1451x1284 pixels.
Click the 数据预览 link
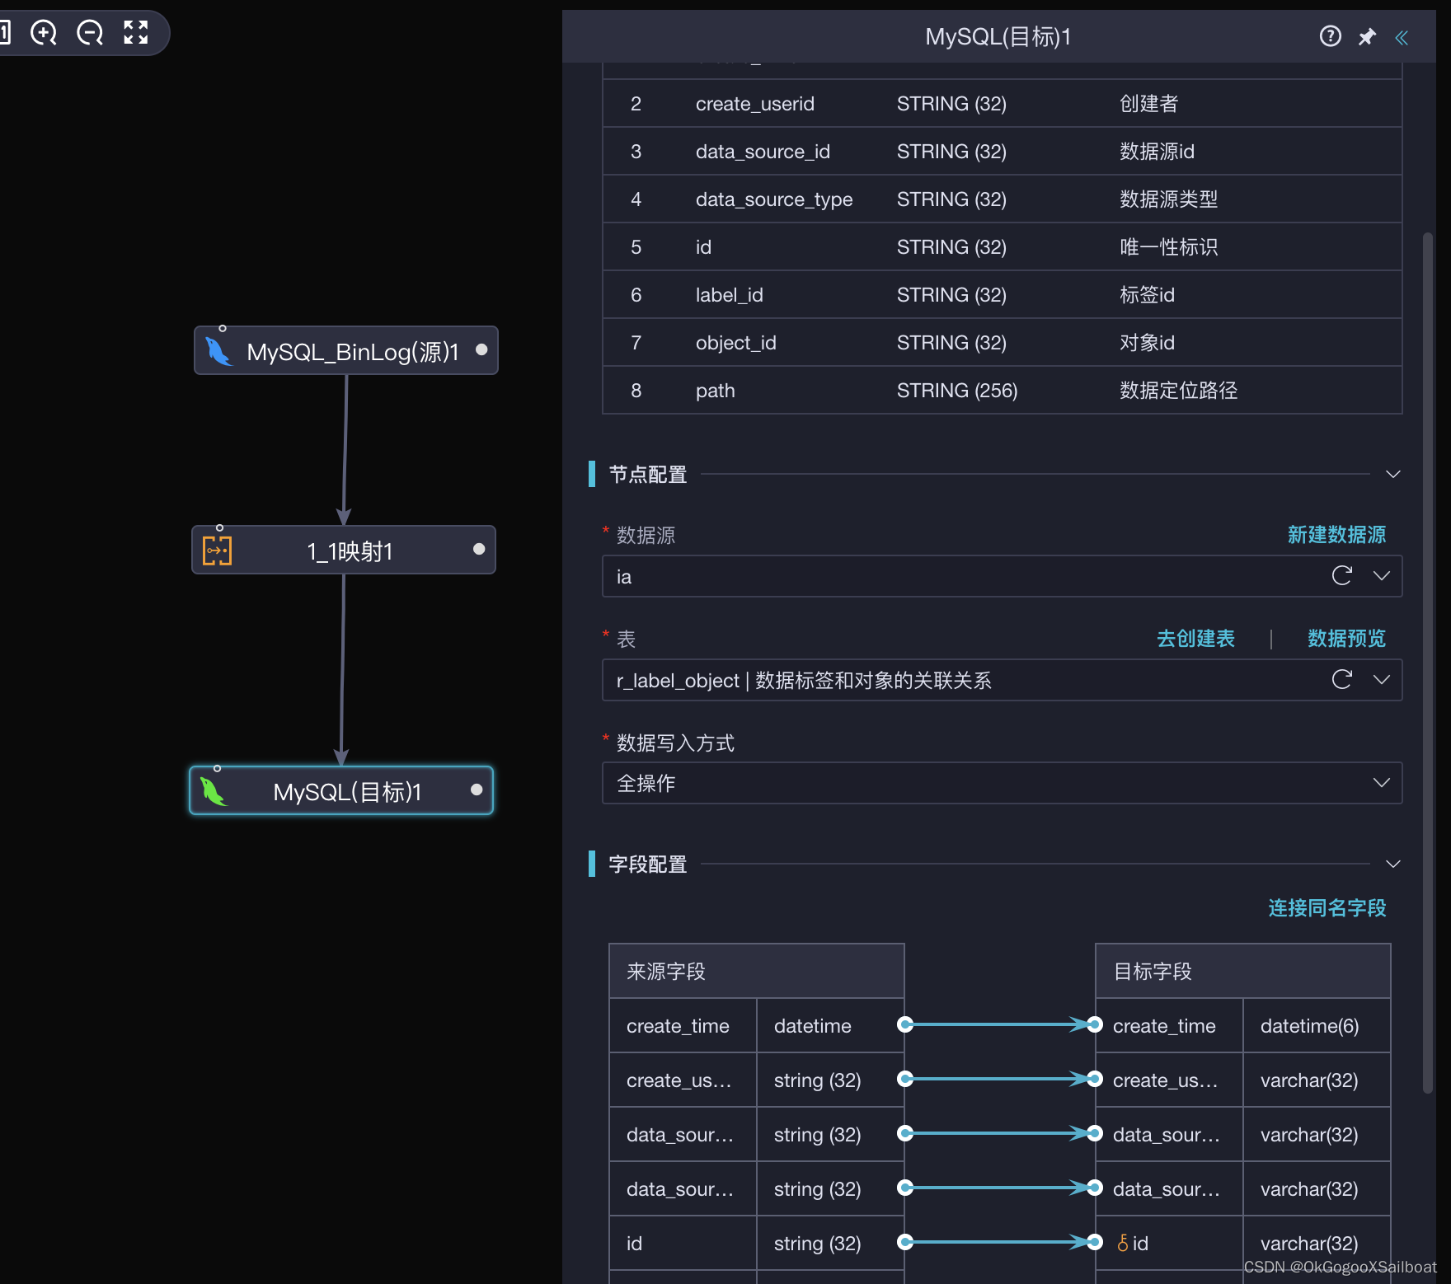[1346, 639]
